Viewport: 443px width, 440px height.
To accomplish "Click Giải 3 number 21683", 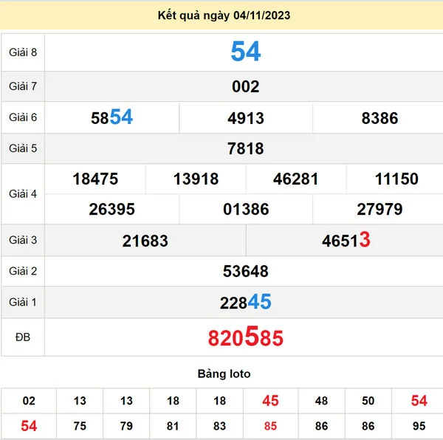I will coord(145,241).
